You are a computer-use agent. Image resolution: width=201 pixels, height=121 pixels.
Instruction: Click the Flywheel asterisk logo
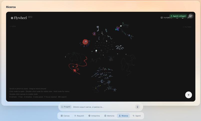point(12,18)
